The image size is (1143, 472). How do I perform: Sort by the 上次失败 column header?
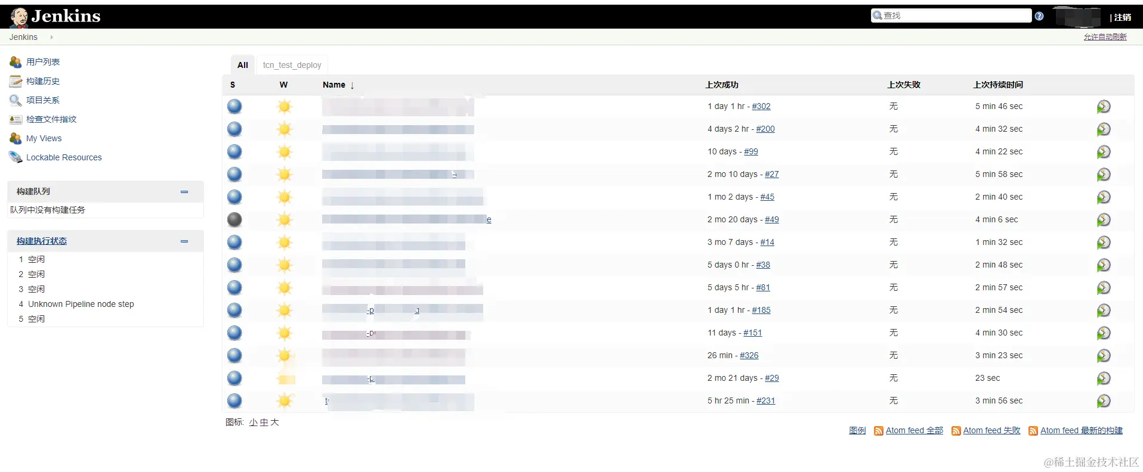point(904,85)
